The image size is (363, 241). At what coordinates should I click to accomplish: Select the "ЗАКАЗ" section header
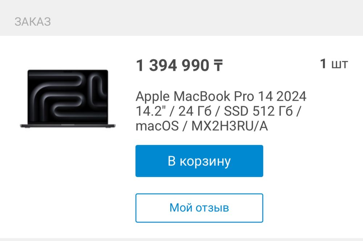33,22
